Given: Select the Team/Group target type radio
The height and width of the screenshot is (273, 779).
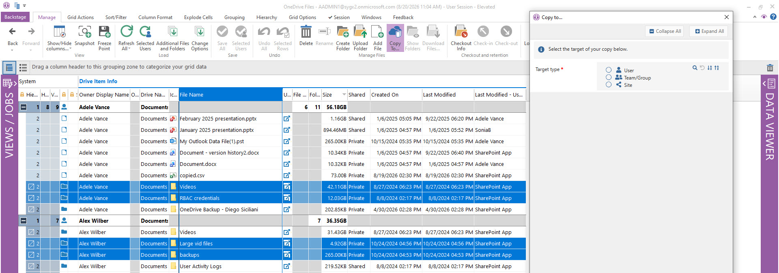Looking at the screenshot, I should [x=609, y=77].
